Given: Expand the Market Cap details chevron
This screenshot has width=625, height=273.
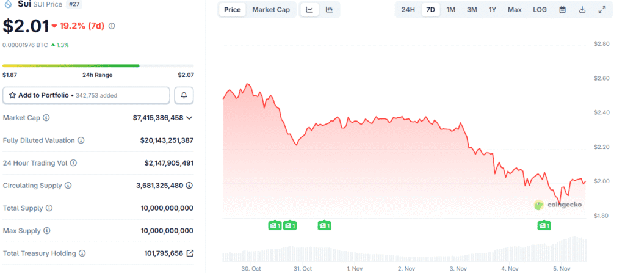Looking at the screenshot, I should pyautogui.click(x=189, y=118).
